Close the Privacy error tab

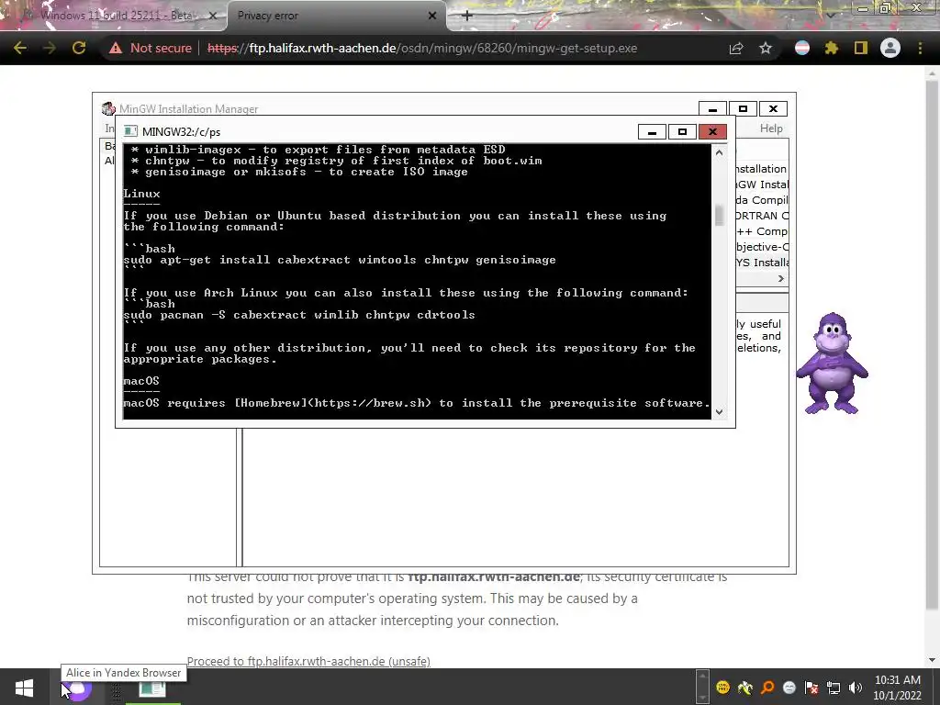(x=432, y=16)
